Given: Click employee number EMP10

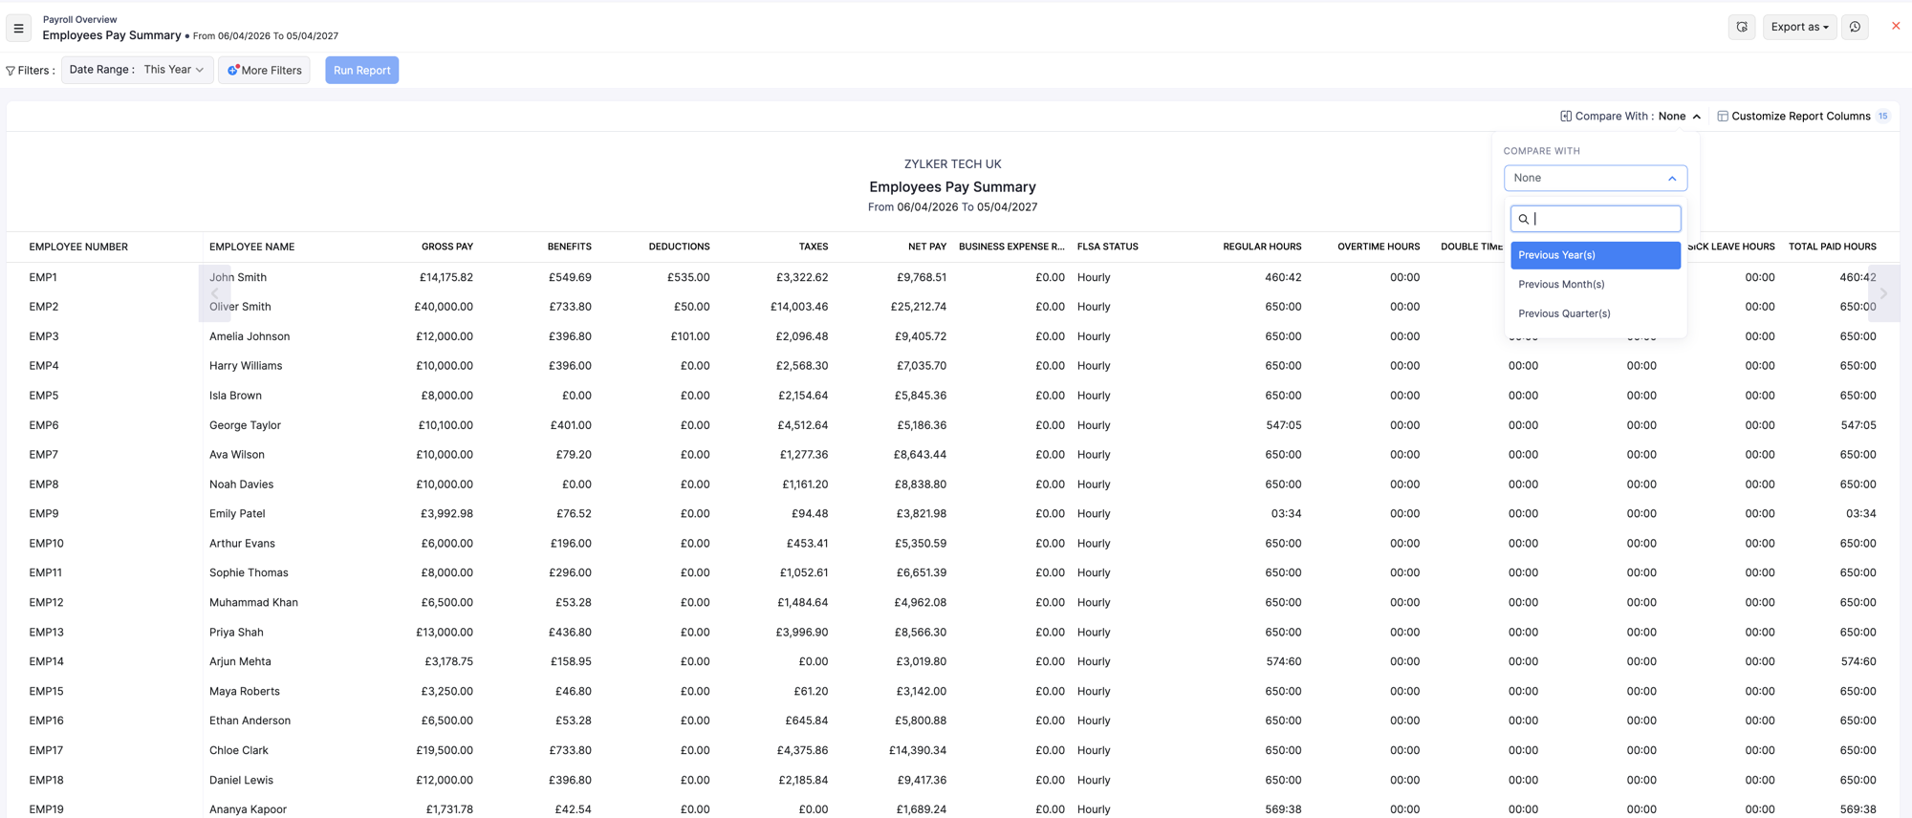Looking at the screenshot, I should [x=46, y=544].
